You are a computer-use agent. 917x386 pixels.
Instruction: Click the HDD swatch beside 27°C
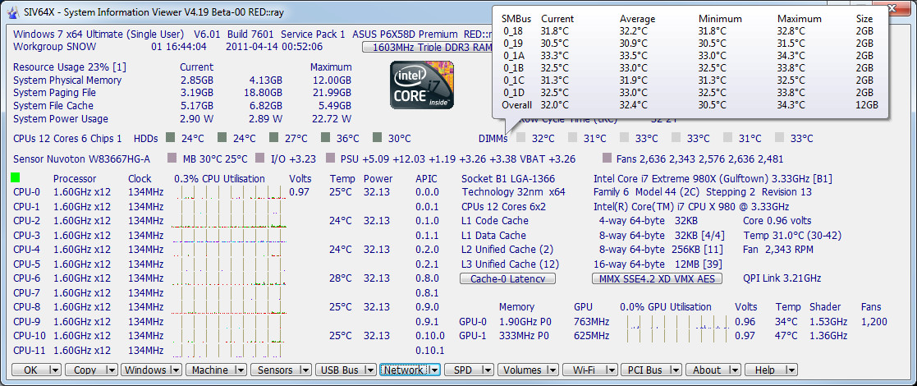(x=273, y=138)
